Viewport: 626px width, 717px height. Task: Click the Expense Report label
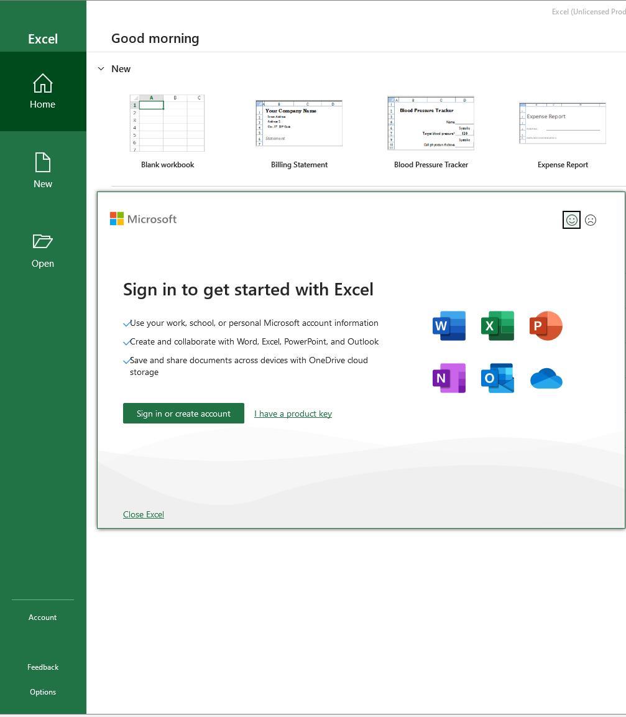coord(563,165)
